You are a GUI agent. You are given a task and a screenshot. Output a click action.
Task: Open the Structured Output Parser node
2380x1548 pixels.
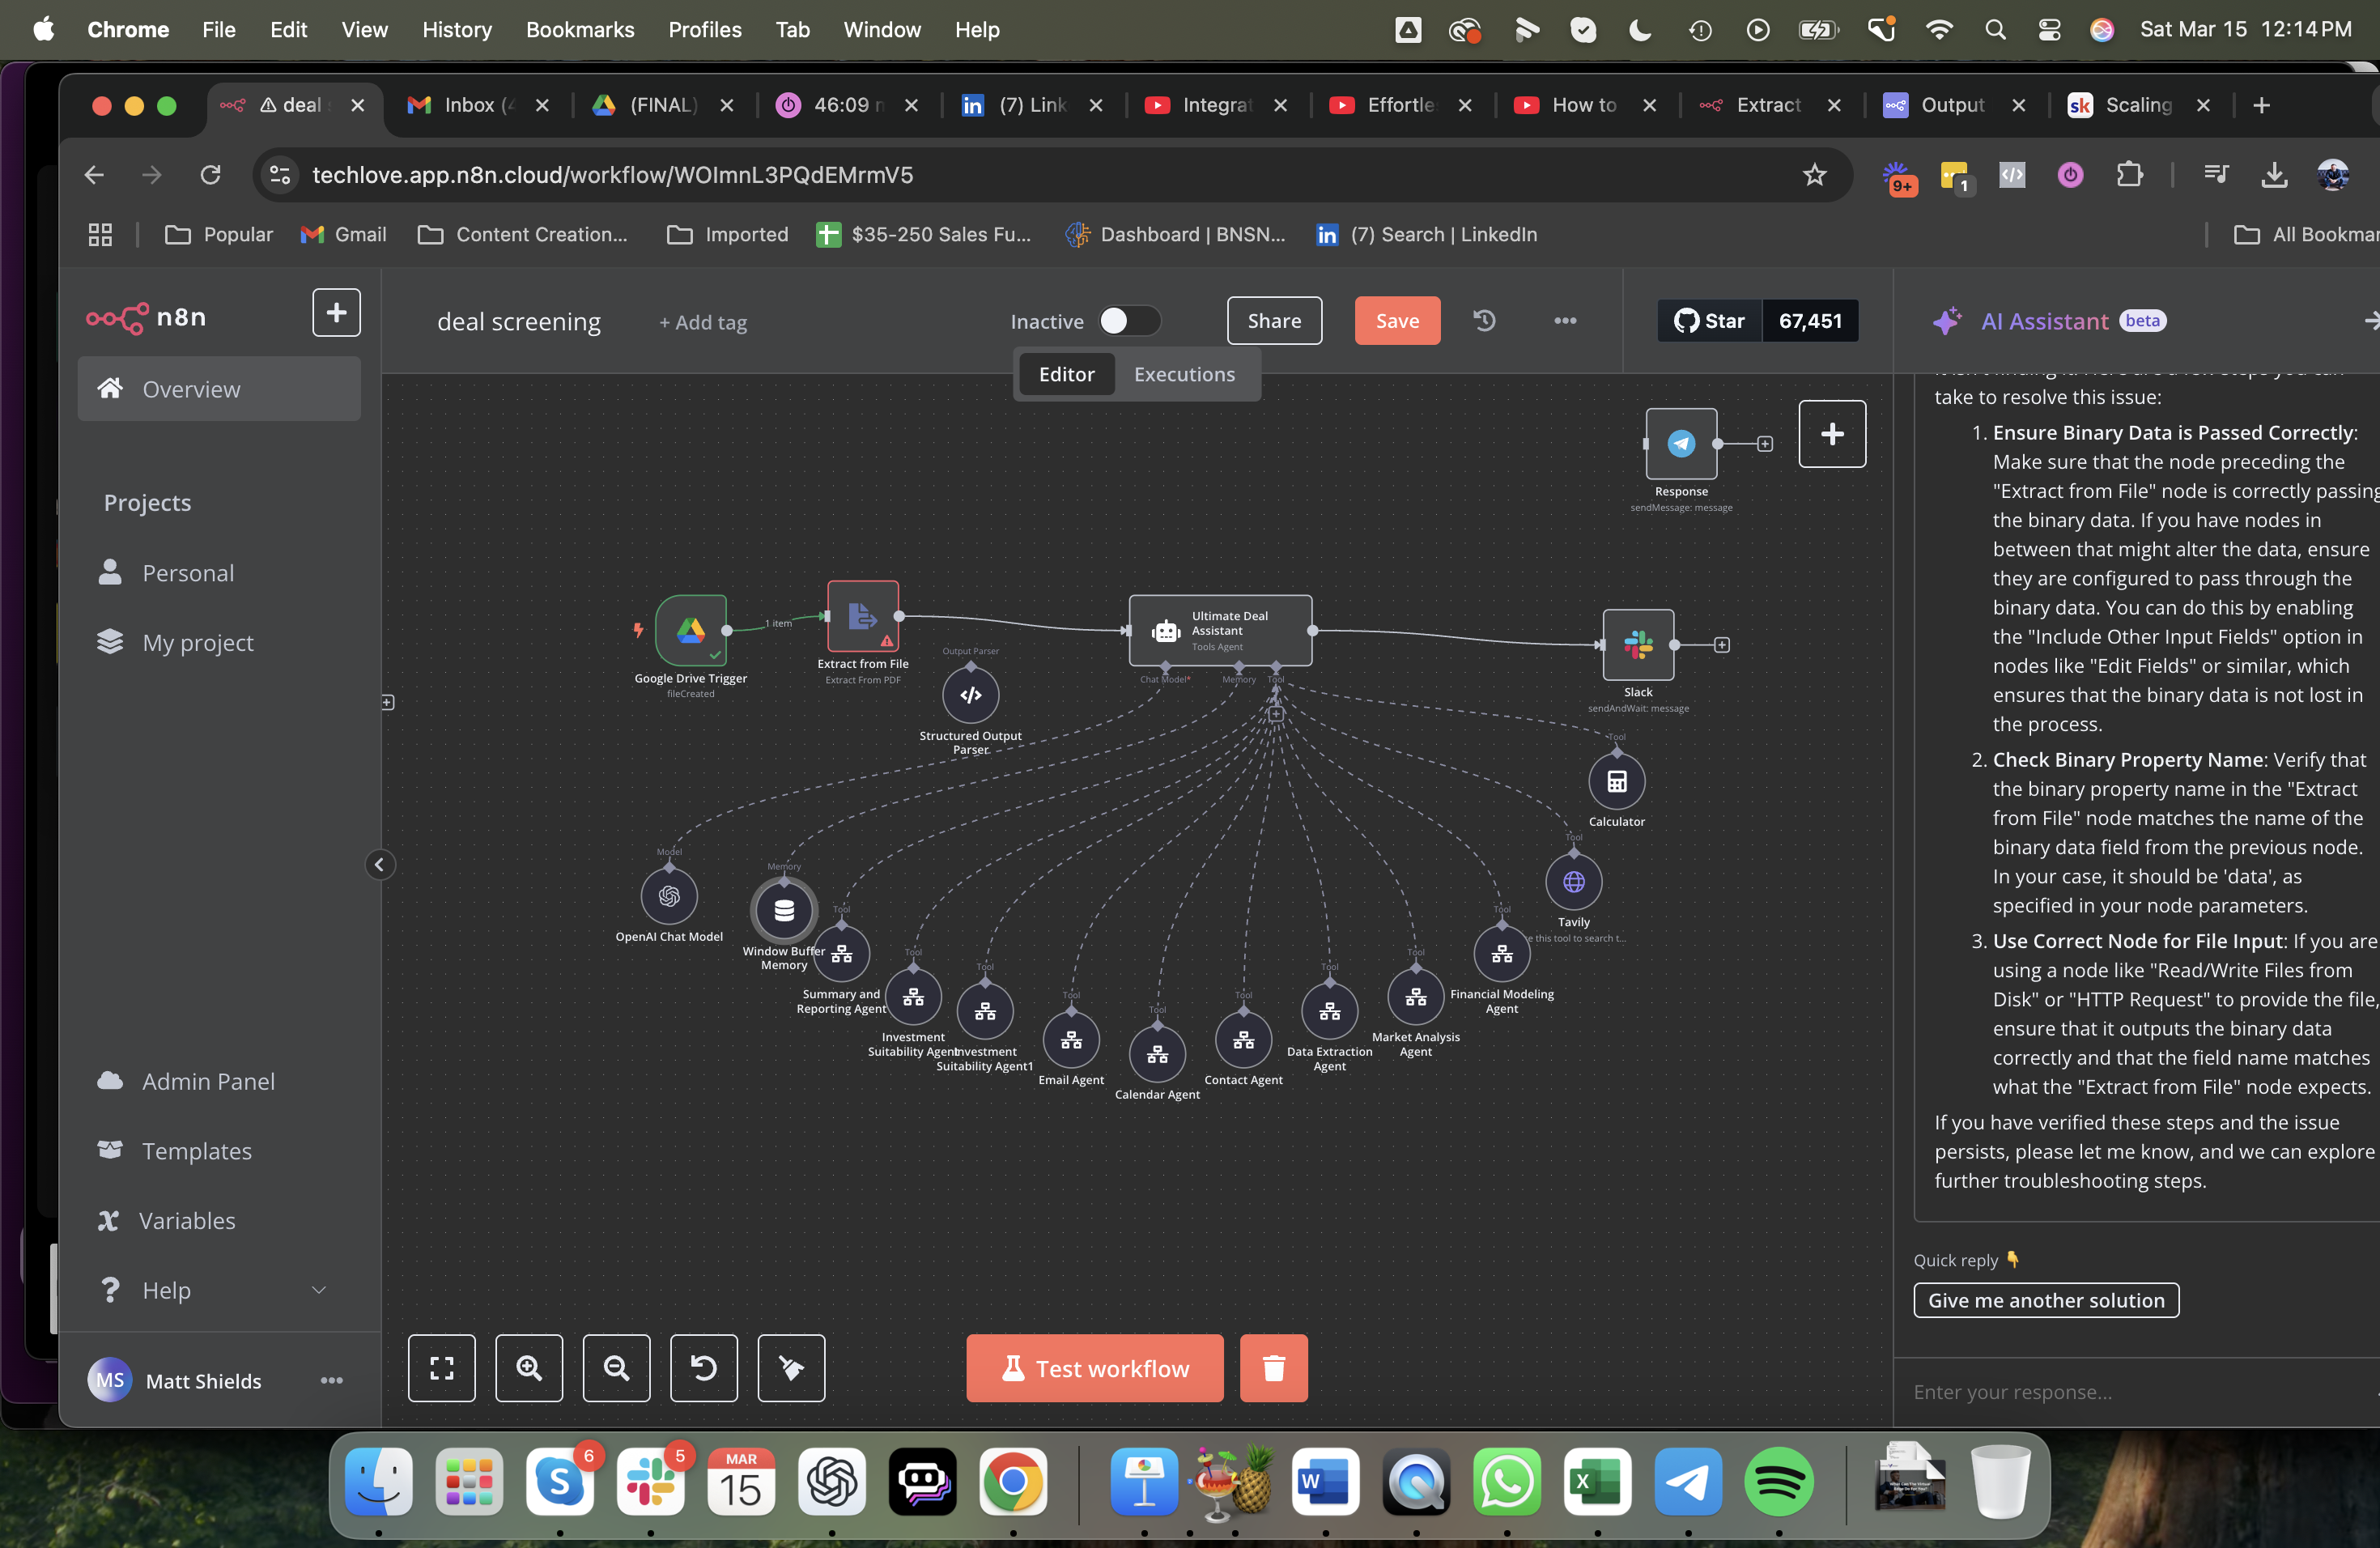[968, 695]
